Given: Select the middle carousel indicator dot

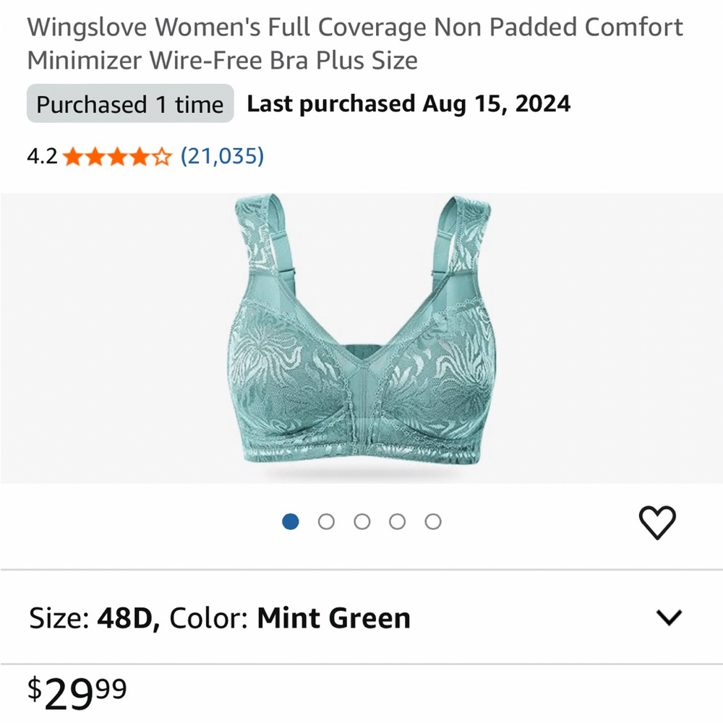Looking at the screenshot, I should coord(362,521).
